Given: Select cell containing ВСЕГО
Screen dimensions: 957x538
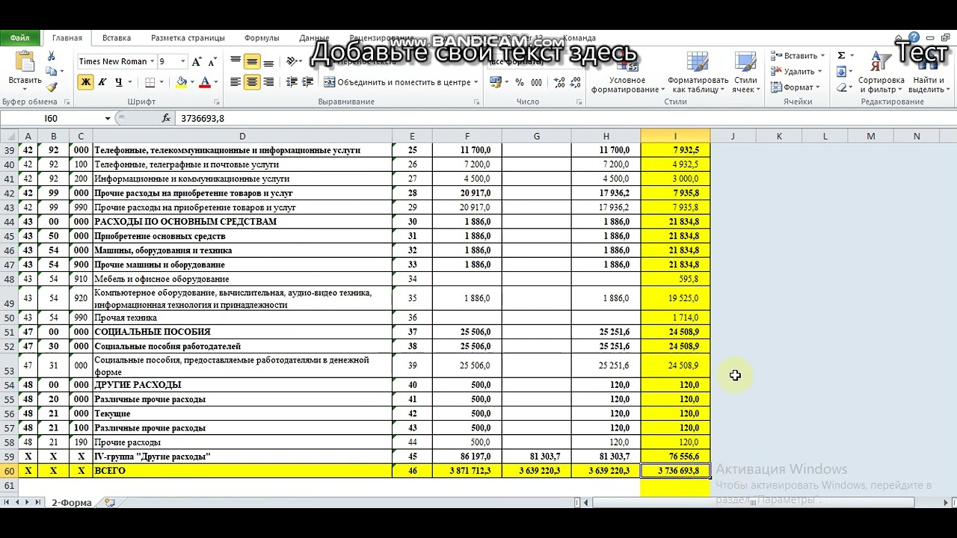Looking at the screenshot, I should [x=242, y=471].
